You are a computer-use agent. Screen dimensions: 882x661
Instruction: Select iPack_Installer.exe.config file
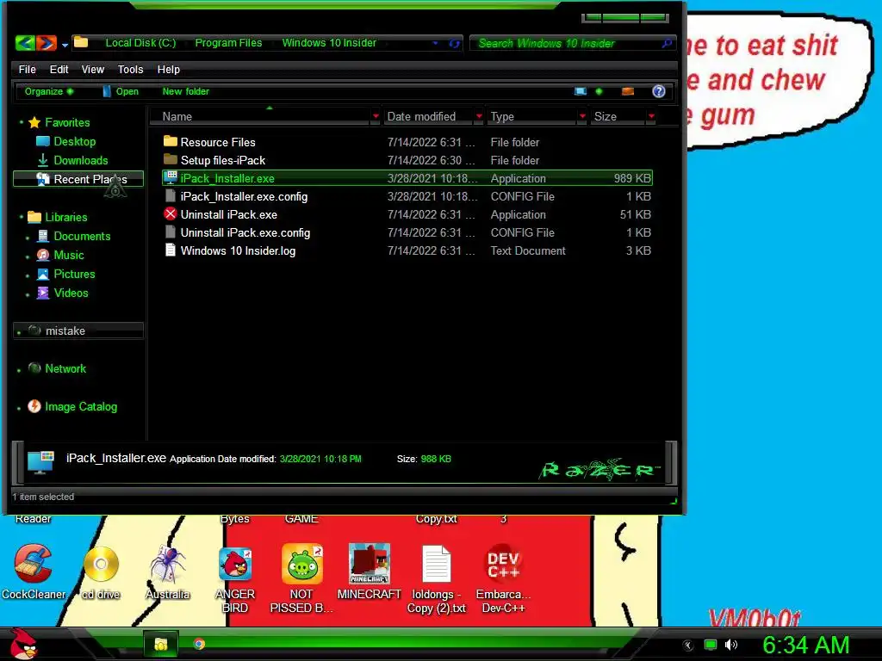coord(407,196)
